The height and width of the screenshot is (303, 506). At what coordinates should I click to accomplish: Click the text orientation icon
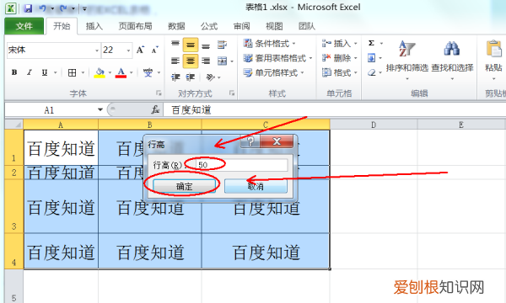(x=210, y=77)
